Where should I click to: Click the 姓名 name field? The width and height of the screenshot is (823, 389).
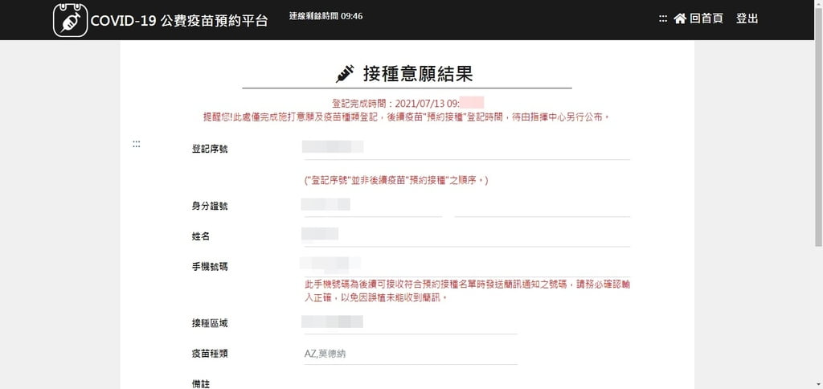[x=466, y=235]
